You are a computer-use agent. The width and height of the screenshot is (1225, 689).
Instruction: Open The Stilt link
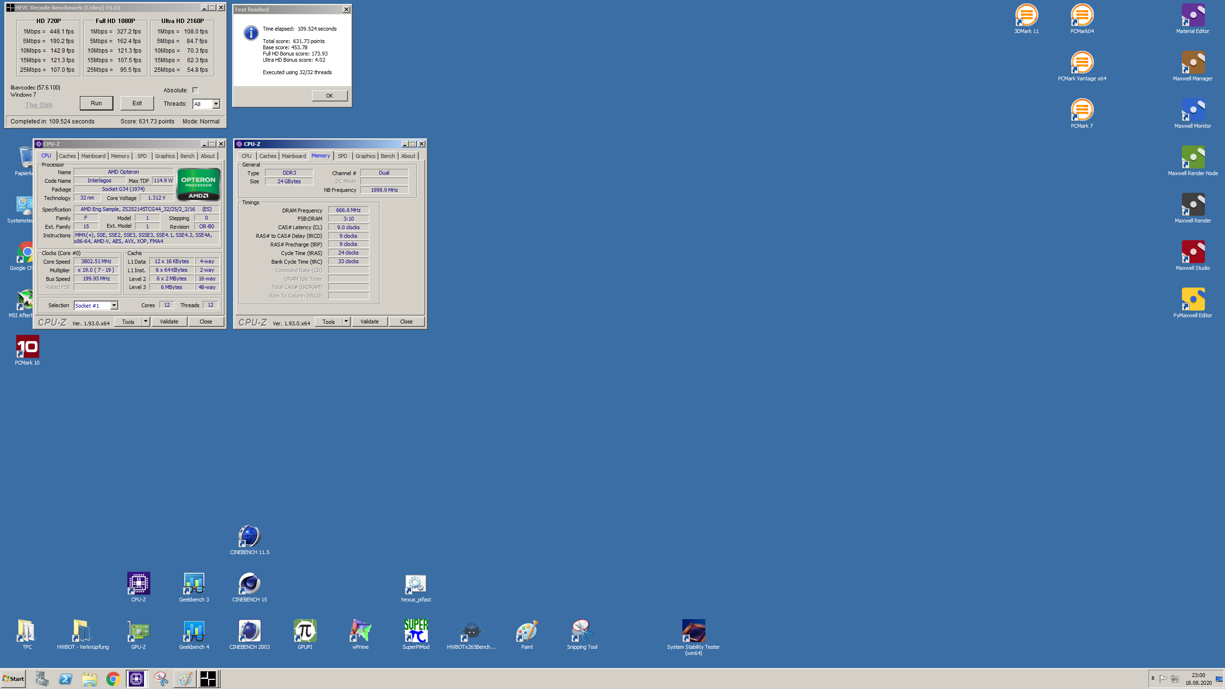point(39,105)
